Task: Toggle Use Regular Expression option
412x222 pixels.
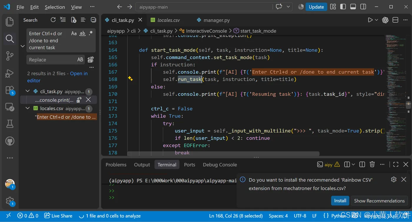Action: (x=91, y=34)
